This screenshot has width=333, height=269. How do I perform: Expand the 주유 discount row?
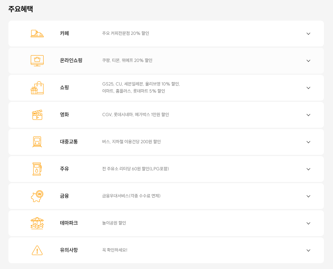(308, 169)
